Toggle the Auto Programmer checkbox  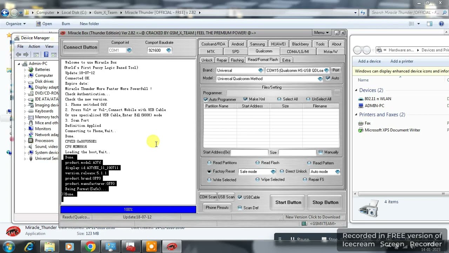[206, 99]
